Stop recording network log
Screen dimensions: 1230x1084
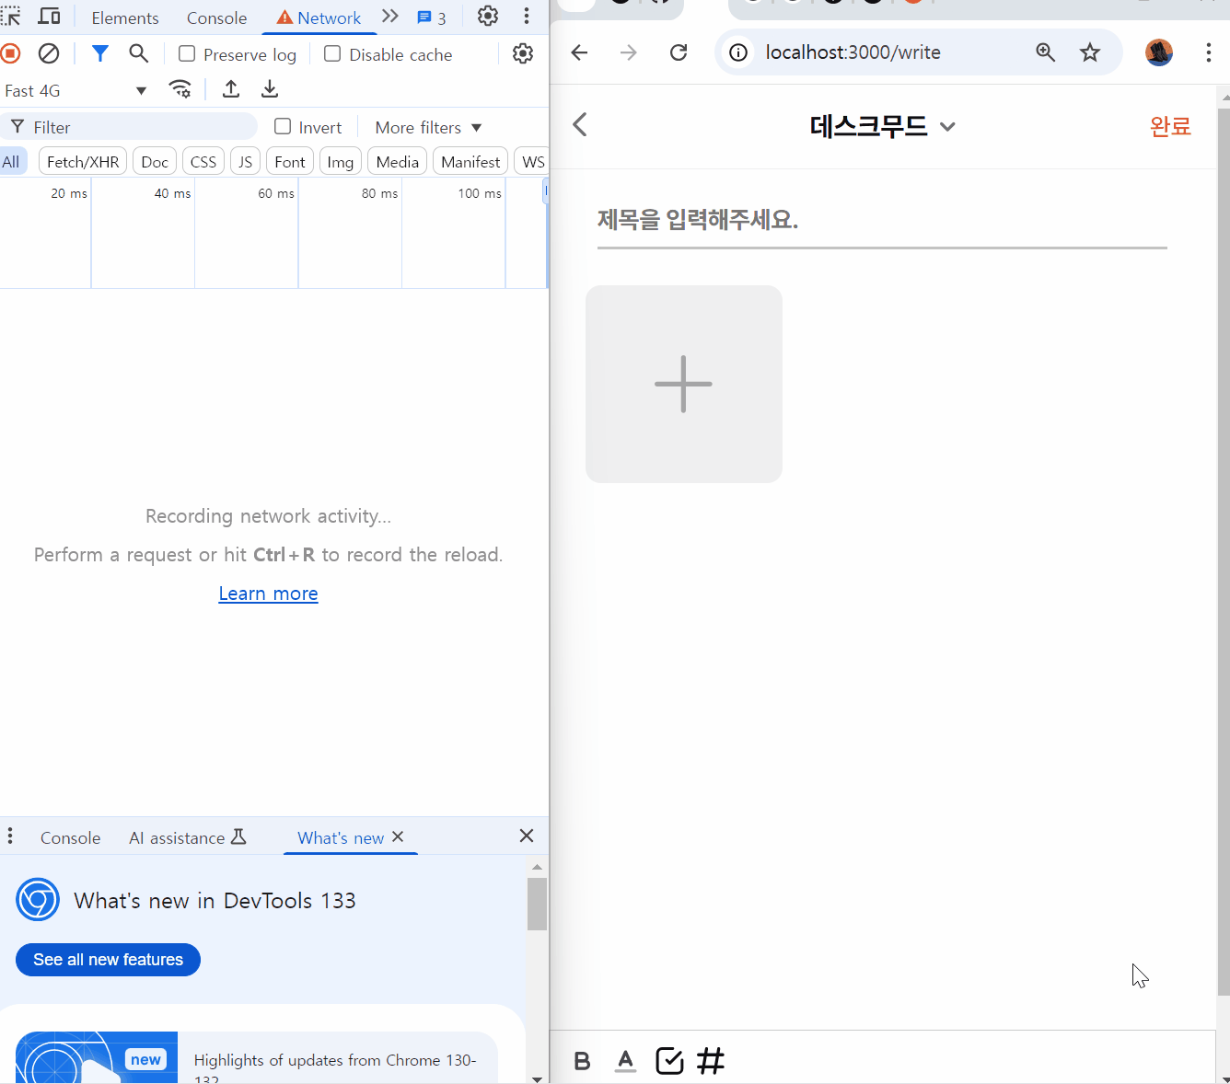10,53
